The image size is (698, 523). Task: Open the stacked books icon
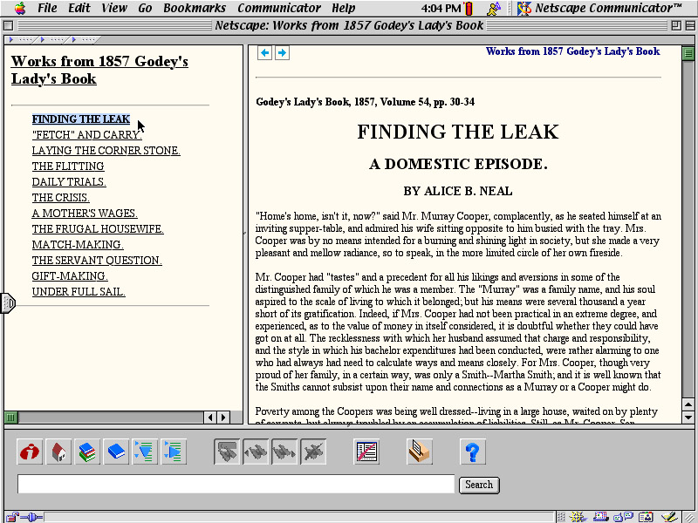pos(87,452)
